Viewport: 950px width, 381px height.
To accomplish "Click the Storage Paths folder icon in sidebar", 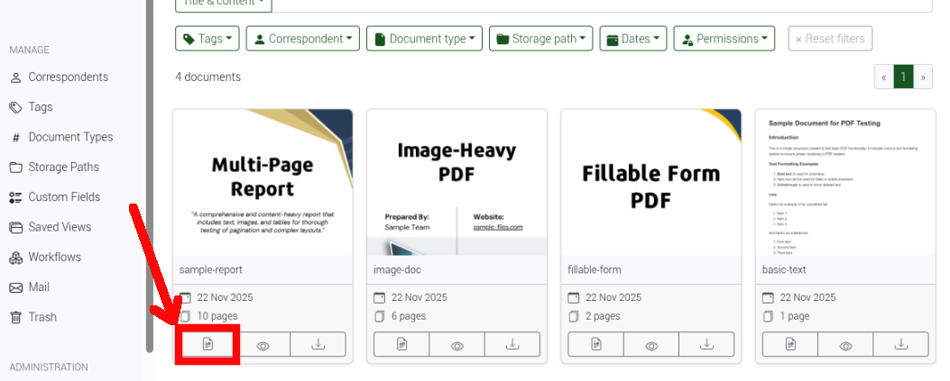I will pyautogui.click(x=15, y=168).
